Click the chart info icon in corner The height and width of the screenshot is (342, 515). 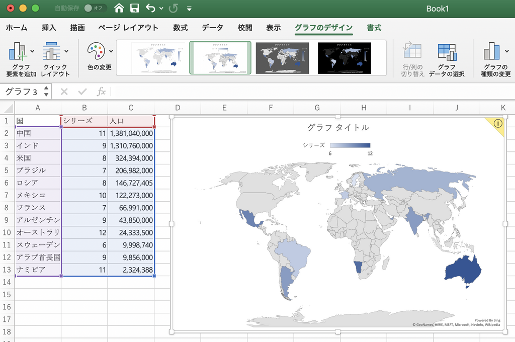[x=498, y=124]
